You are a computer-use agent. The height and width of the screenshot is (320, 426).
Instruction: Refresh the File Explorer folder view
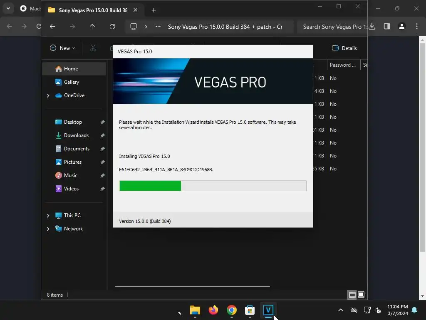click(112, 27)
